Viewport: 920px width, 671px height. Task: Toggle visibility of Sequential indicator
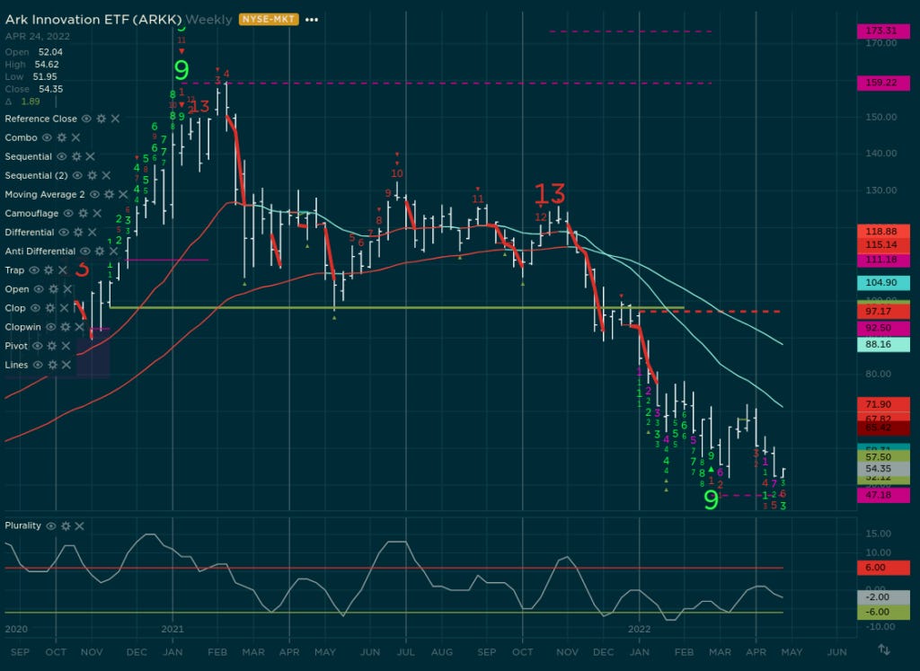pyautogui.click(x=62, y=156)
